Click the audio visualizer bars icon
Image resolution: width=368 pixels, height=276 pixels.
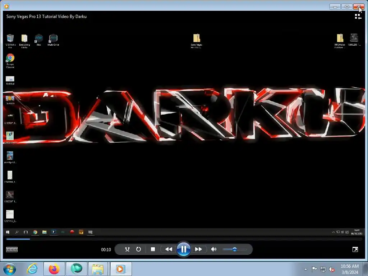click(12, 249)
